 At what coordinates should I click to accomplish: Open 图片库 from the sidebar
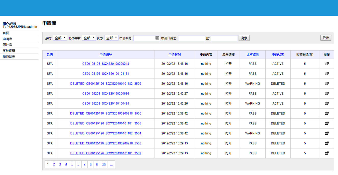click(x=7, y=45)
